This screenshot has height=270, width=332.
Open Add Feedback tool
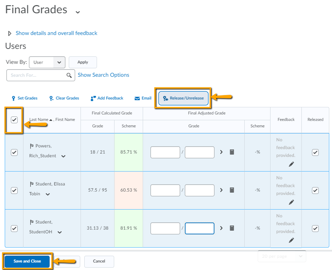pos(93,98)
